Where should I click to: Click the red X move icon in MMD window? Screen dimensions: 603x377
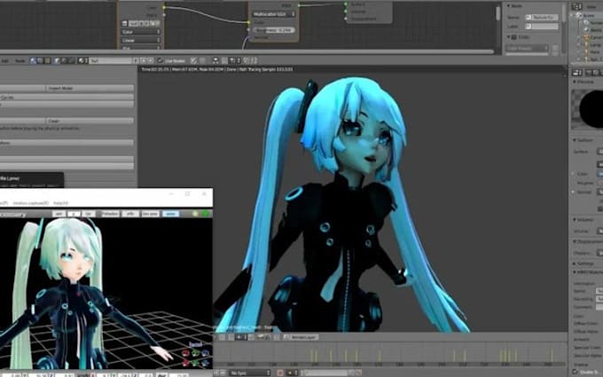click(x=185, y=363)
